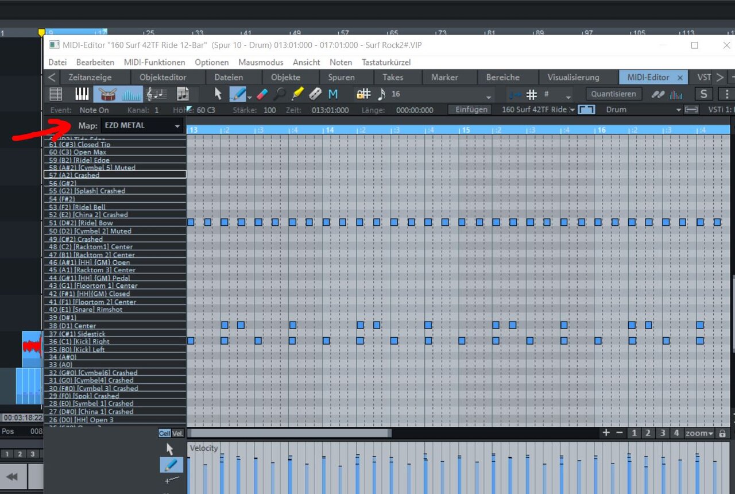Screen dimensions: 735x494
Task: Expand the pencil tool options arrow
Action: [x=249, y=97]
